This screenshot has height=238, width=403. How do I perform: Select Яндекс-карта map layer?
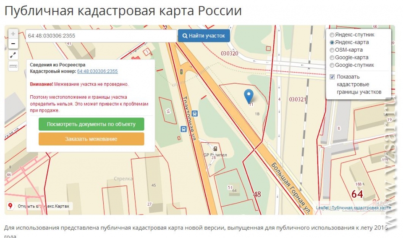[332, 42]
